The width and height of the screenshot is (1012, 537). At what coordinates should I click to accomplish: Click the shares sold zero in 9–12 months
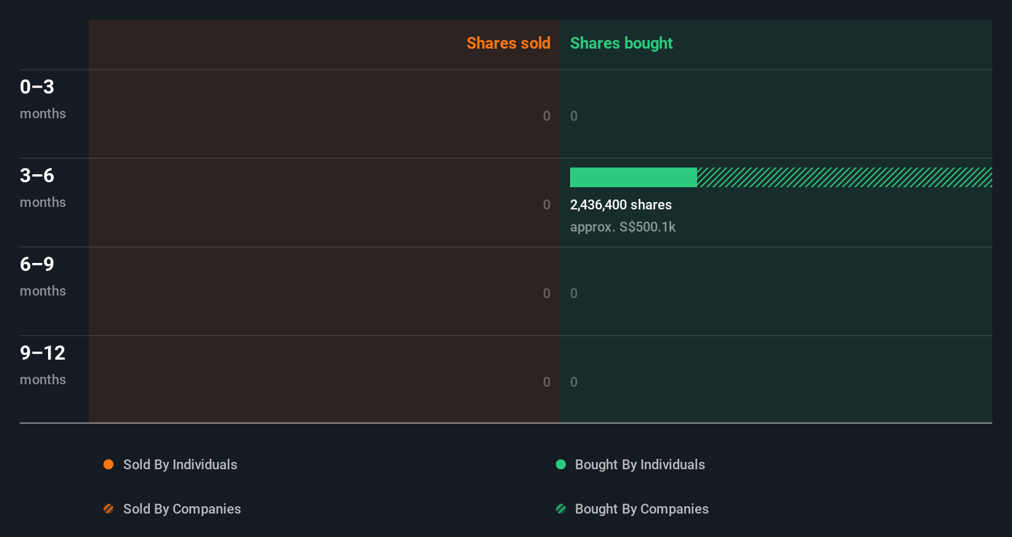(x=547, y=382)
